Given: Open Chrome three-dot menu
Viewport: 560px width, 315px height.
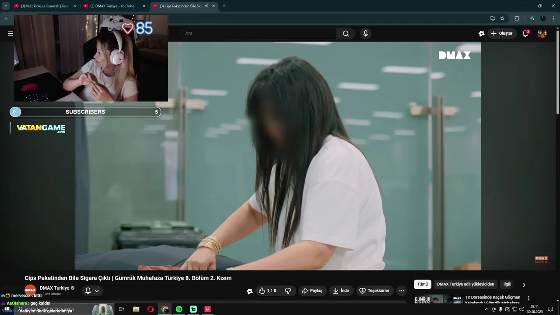Looking at the screenshot, I should (554, 18).
